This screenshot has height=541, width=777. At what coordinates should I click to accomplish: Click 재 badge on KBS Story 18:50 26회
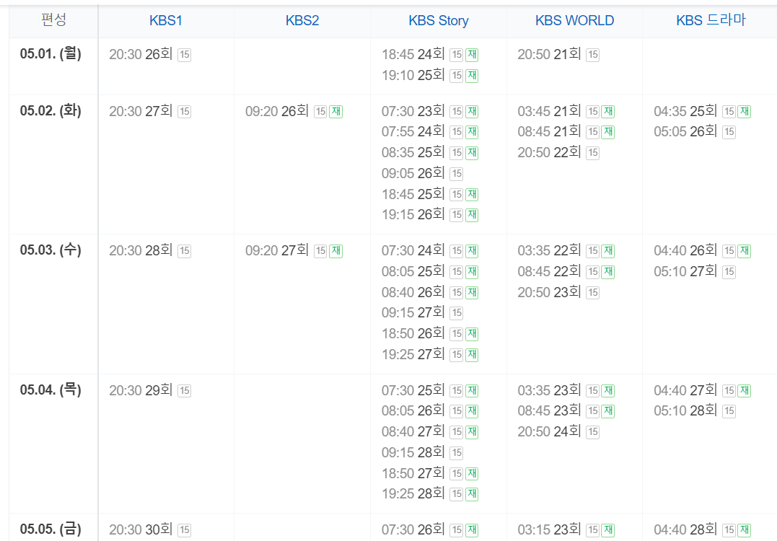click(x=472, y=334)
